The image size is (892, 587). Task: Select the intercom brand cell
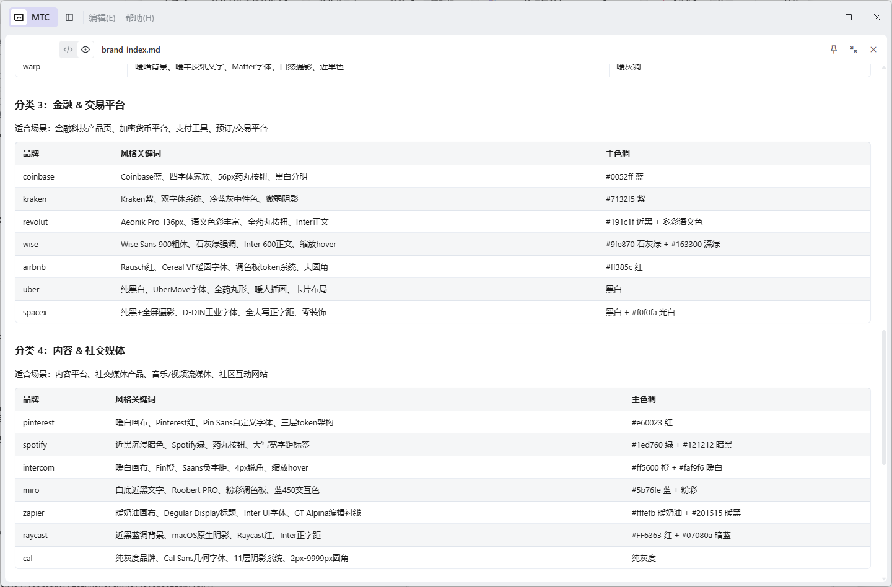[x=62, y=467]
